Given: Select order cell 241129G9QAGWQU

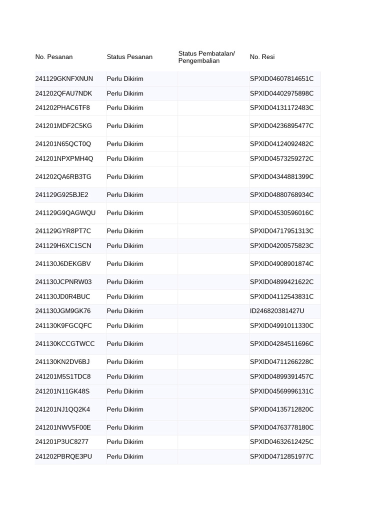Looking at the screenshot, I should 65,213.
